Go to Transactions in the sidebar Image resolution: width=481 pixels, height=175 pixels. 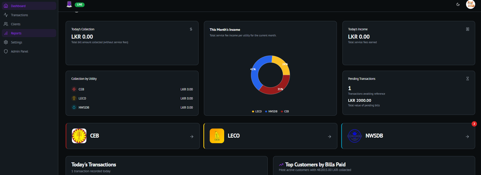(x=29, y=15)
